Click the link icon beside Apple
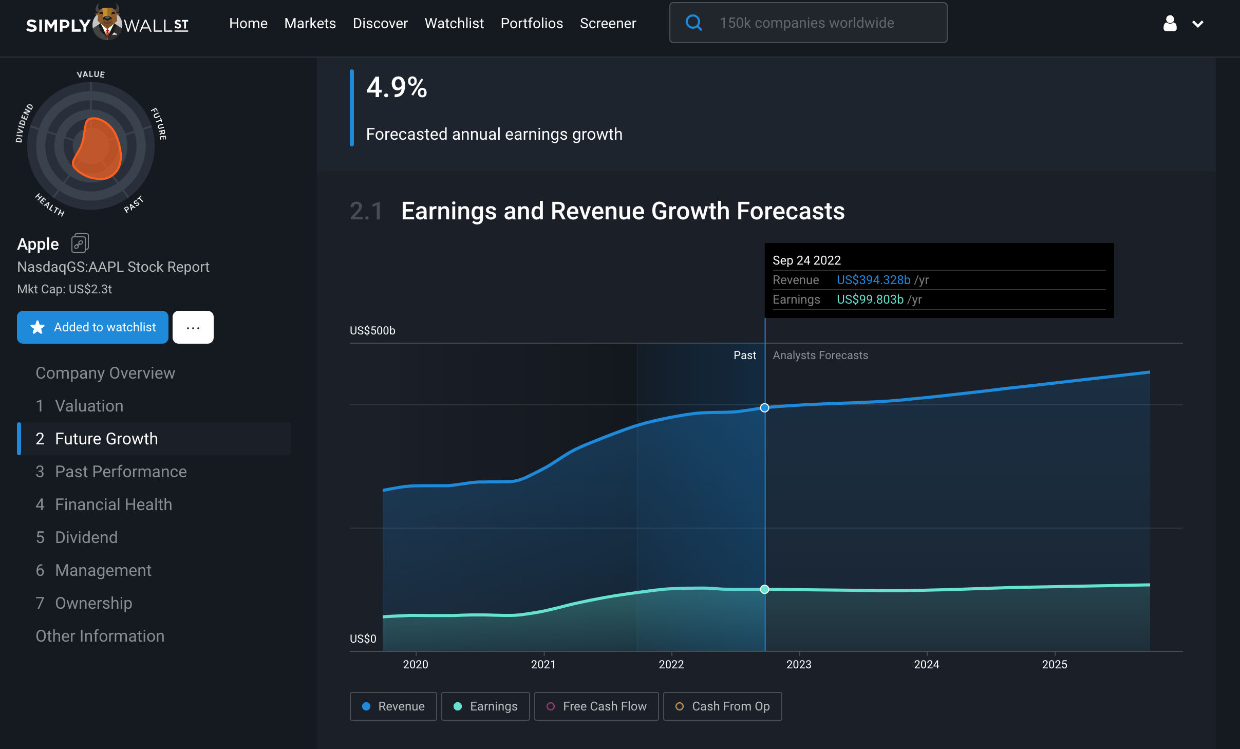The width and height of the screenshot is (1240, 749). [x=80, y=244]
